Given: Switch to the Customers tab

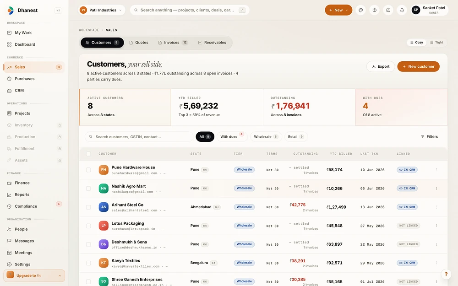Looking at the screenshot, I should (102, 43).
